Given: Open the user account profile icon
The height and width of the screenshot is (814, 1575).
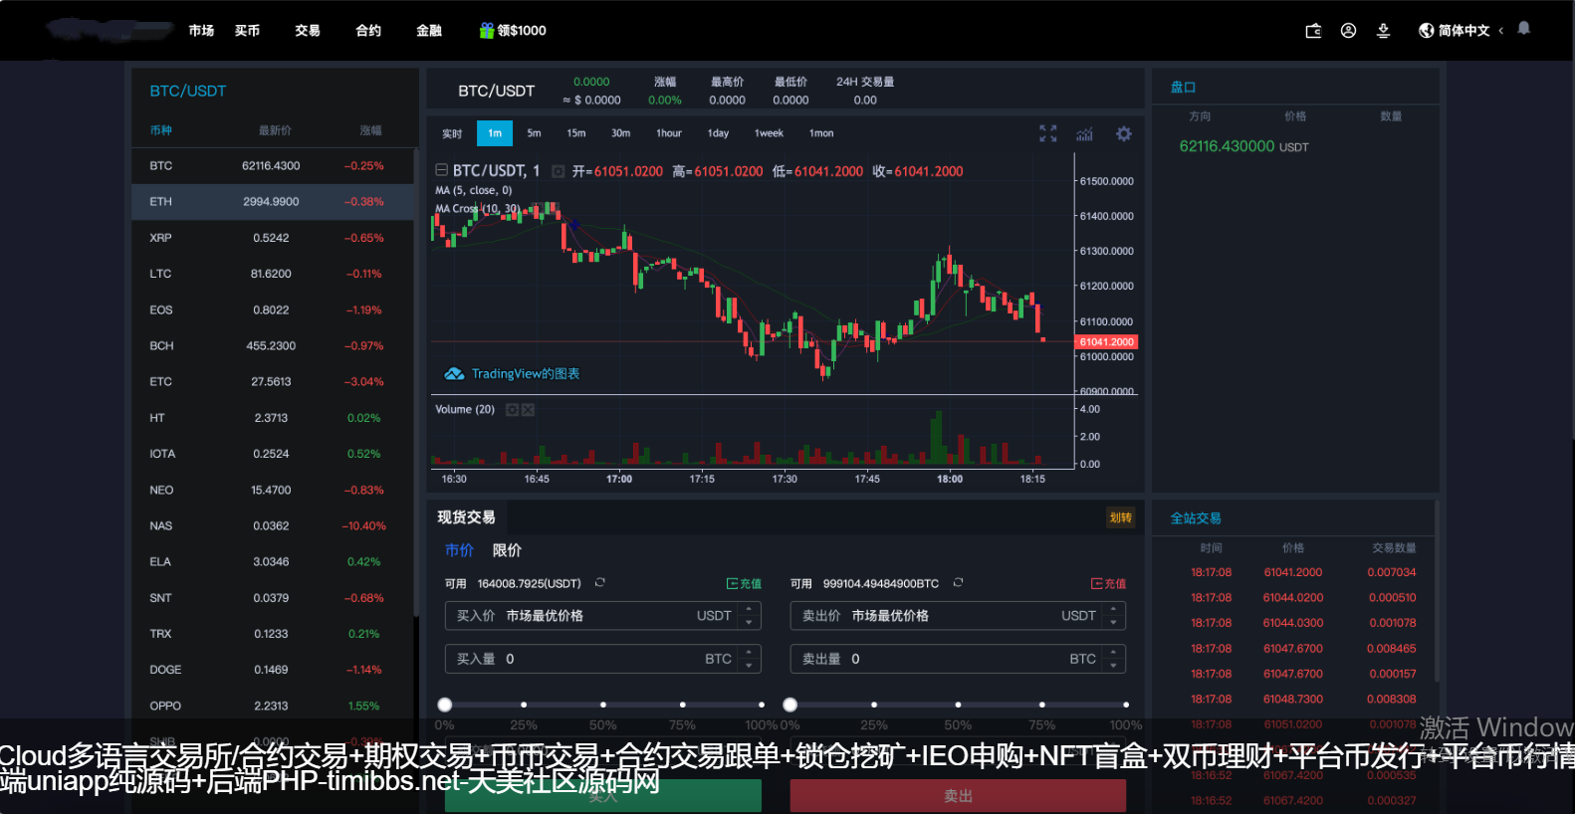Looking at the screenshot, I should [x=1348, y=31].
